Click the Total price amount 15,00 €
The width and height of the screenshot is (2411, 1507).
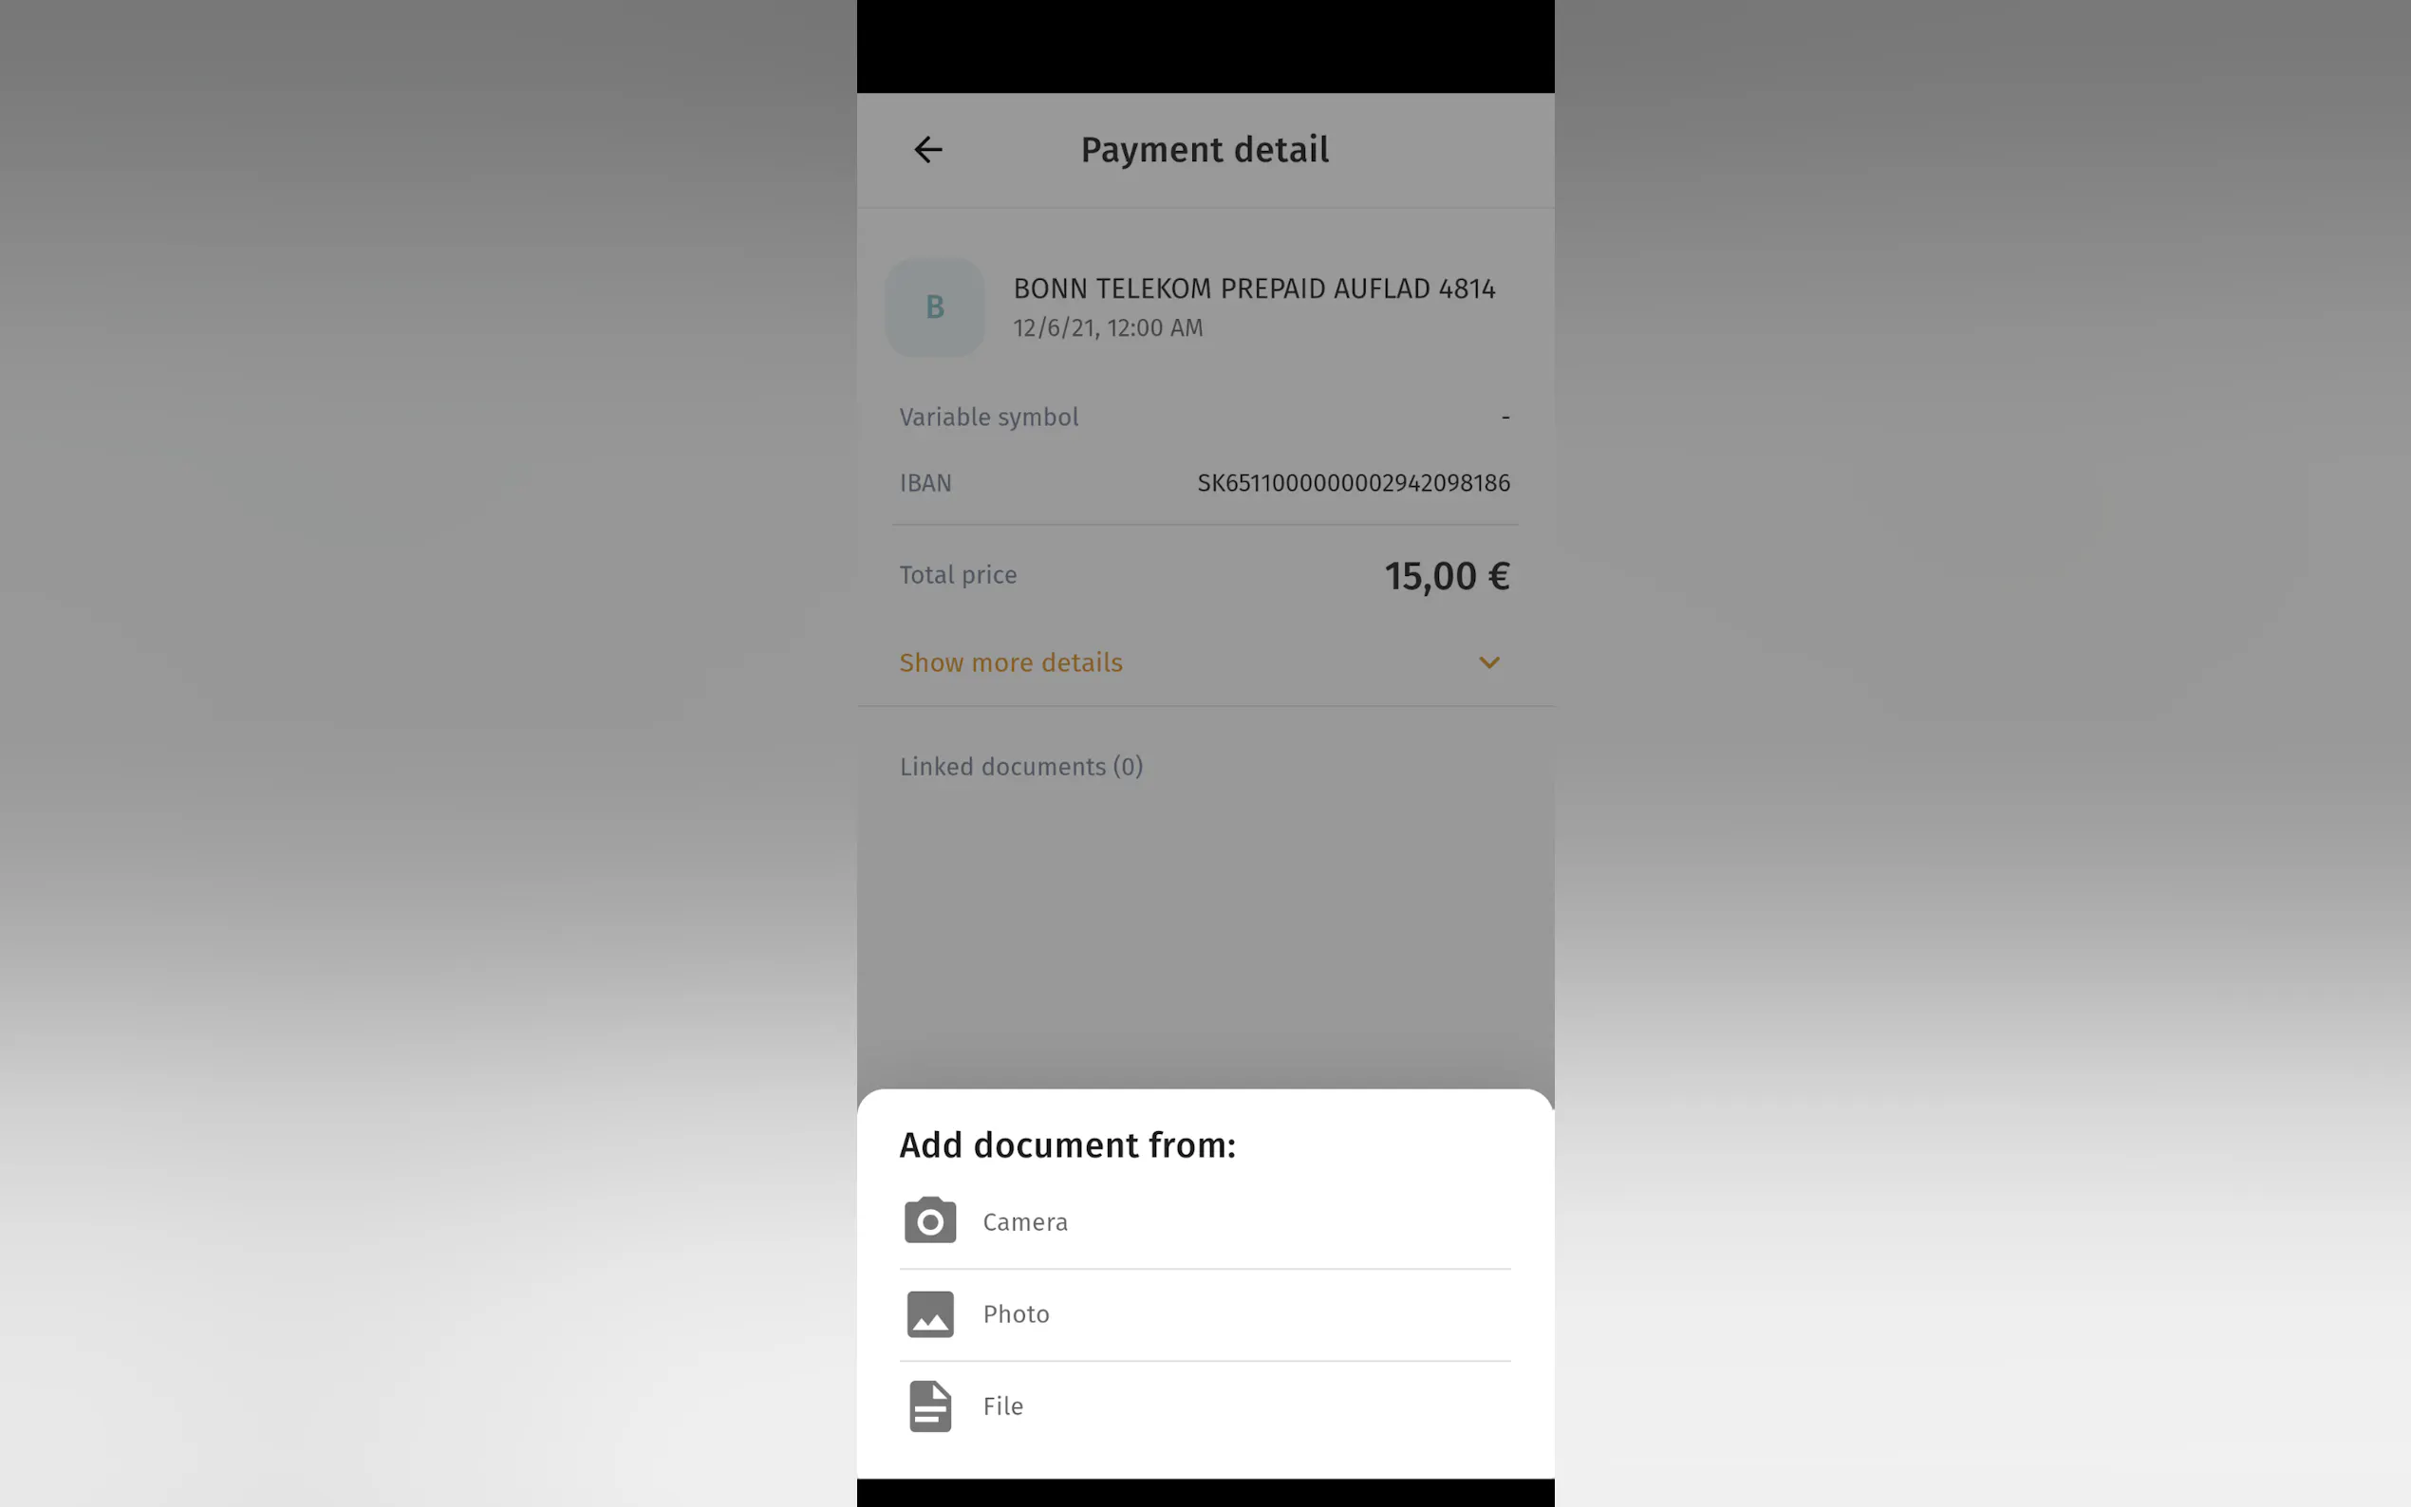point(1447,576)
